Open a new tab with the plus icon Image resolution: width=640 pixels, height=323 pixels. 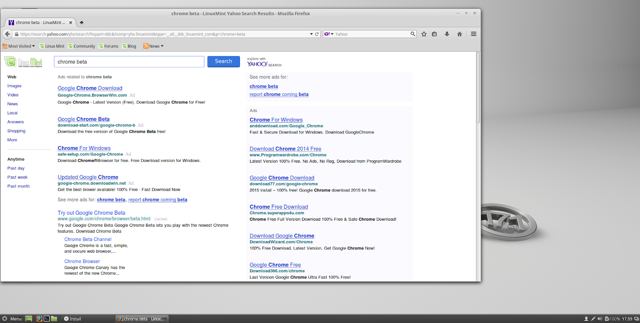82,23
